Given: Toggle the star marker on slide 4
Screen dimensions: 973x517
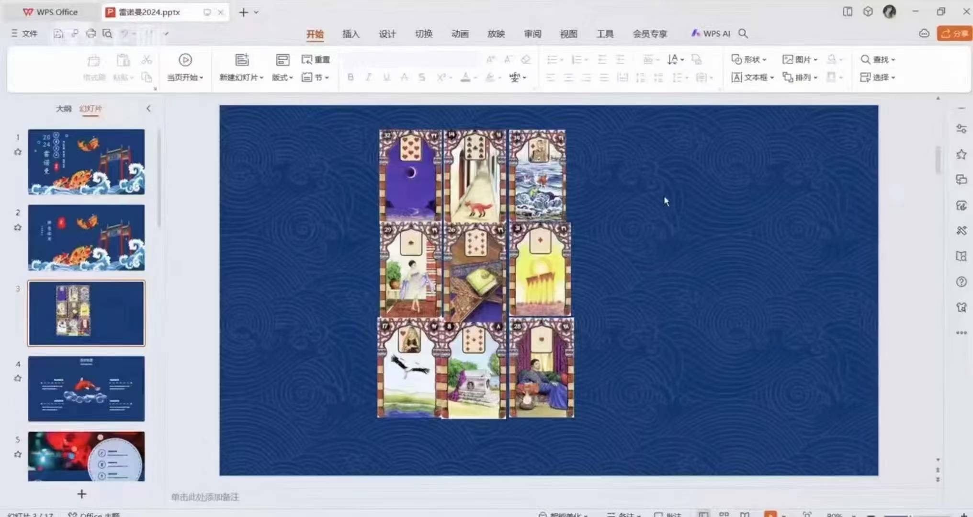Looking at the screenshot, I should tap(18, 378).
